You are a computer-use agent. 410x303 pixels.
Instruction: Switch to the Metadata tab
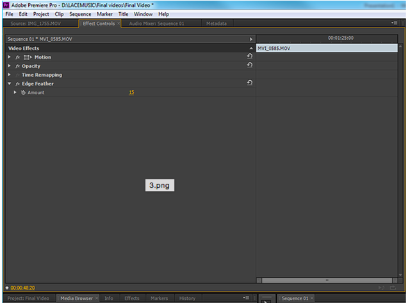pos(217,24)
